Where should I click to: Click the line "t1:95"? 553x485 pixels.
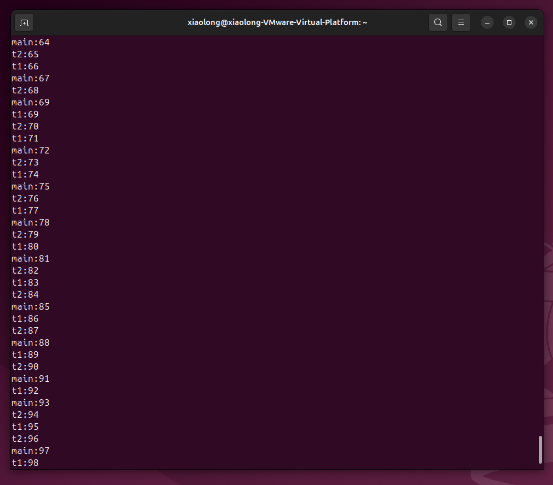[x=25, y=427]
